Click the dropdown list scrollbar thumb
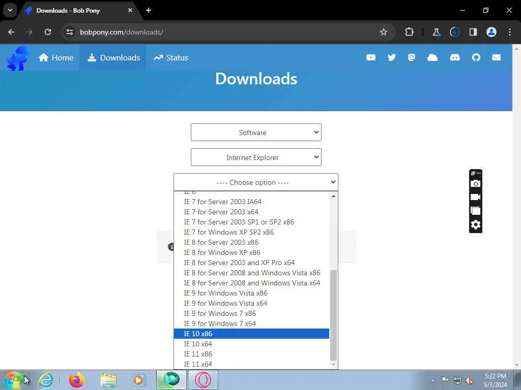The image size is (521, 390). pos(333,315)
